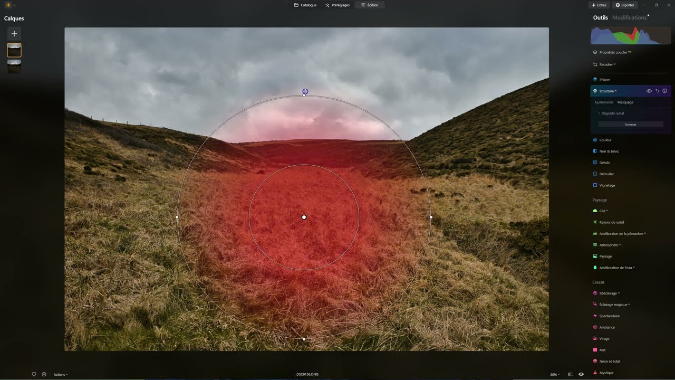Click the reject circle-x icon
This screenshot has height=380, width=675.
point(44,374)
